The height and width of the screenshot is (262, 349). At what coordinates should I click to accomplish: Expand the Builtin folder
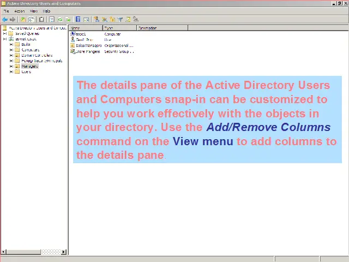click(x=11, y=44)
